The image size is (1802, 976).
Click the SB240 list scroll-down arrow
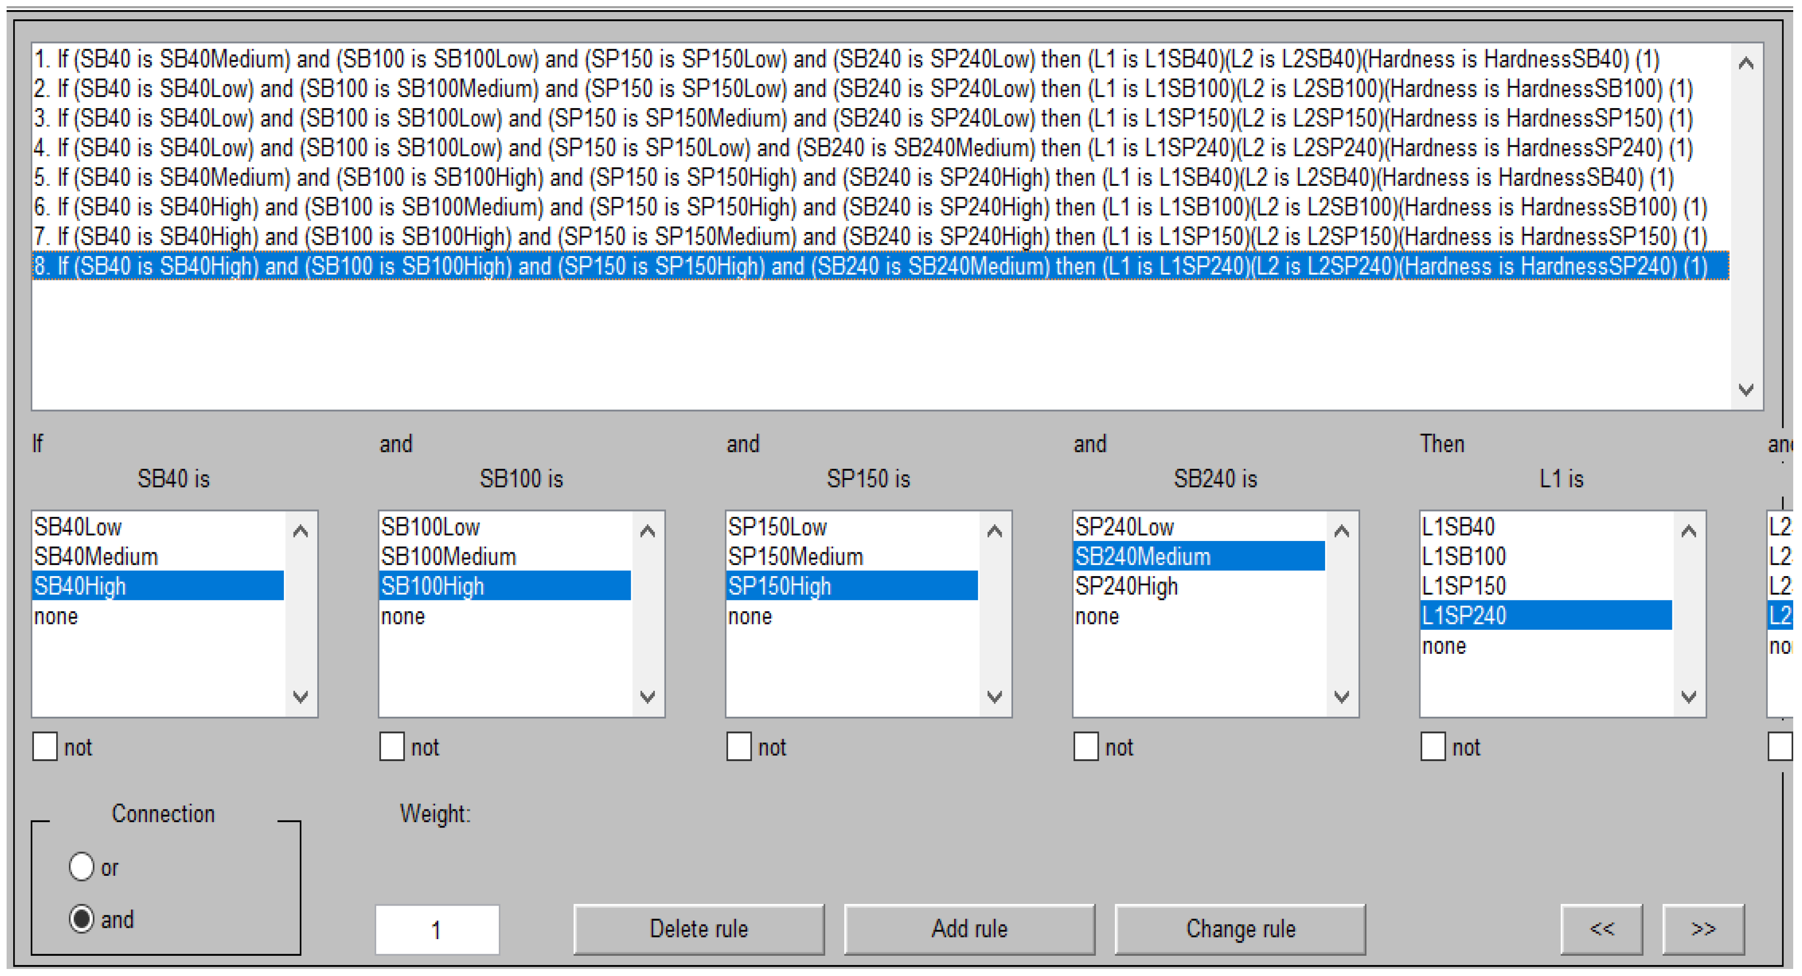[1342, 696]
